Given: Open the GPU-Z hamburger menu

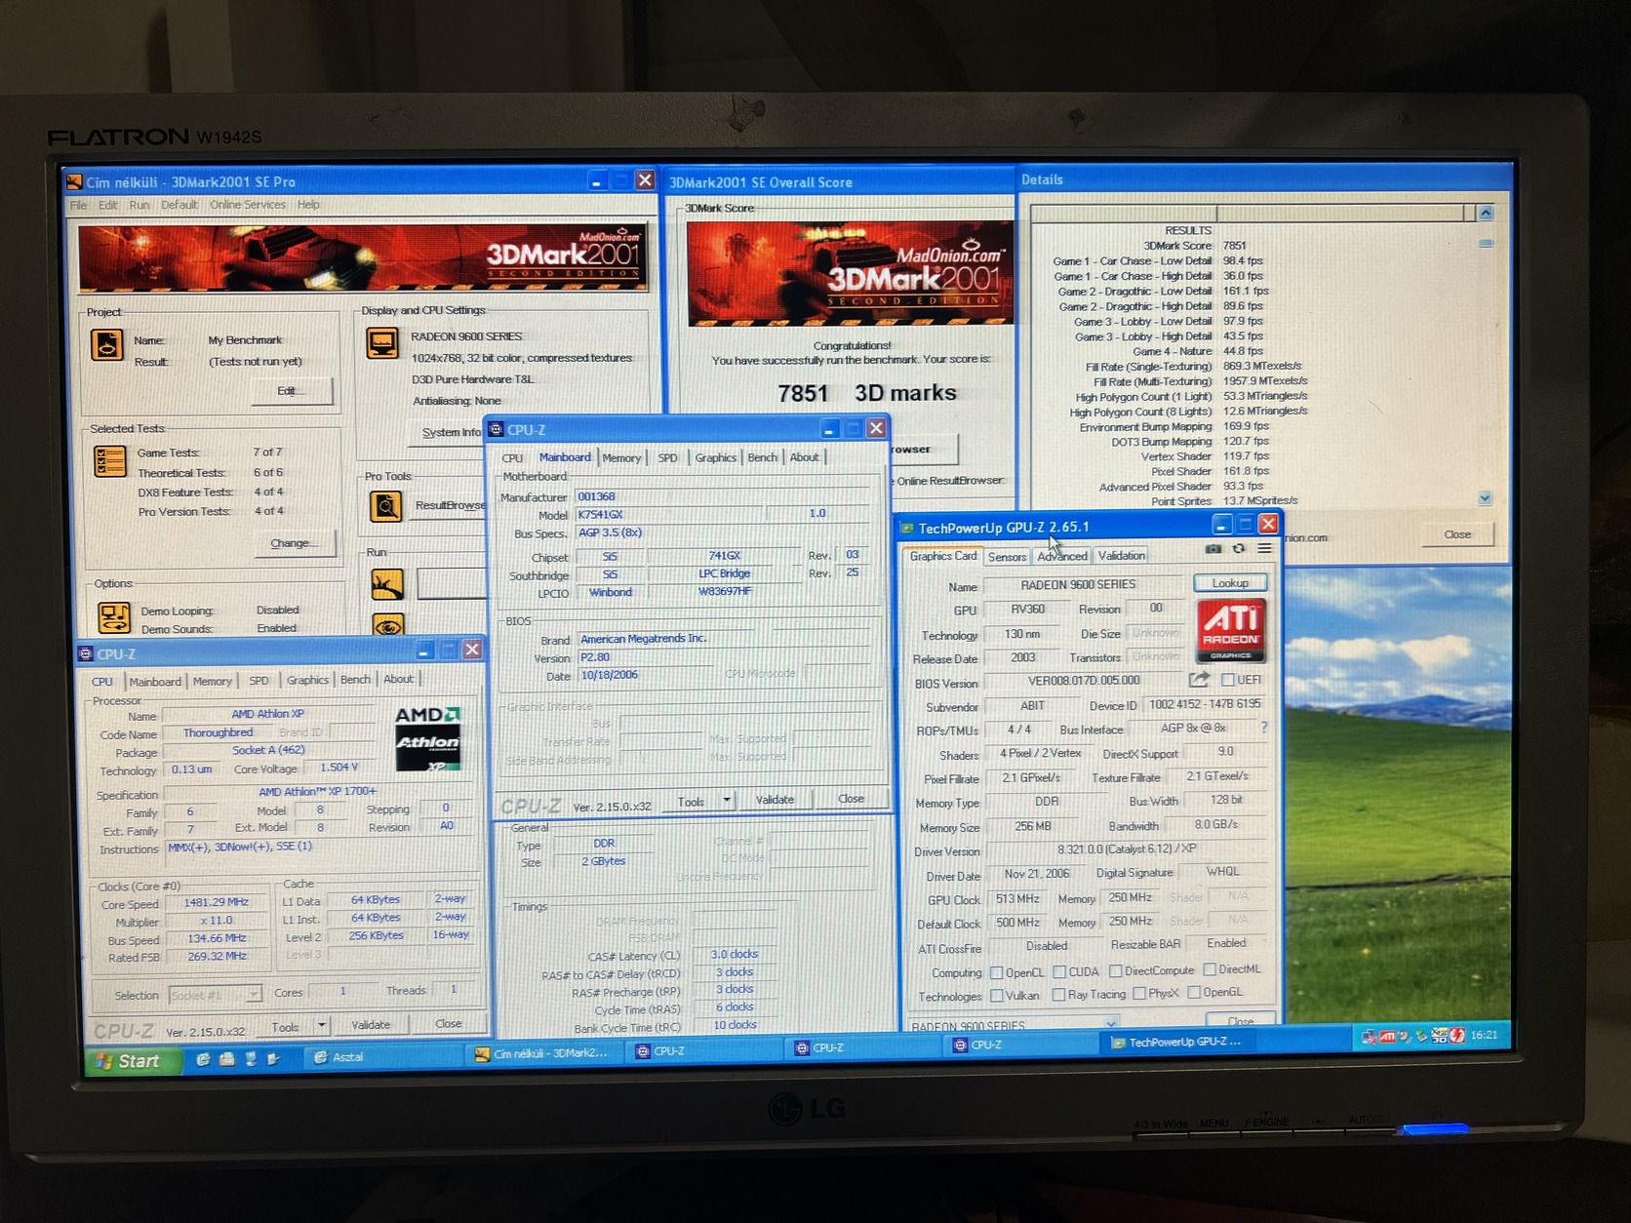Looking at the screenshot, I should [1264, 549].
